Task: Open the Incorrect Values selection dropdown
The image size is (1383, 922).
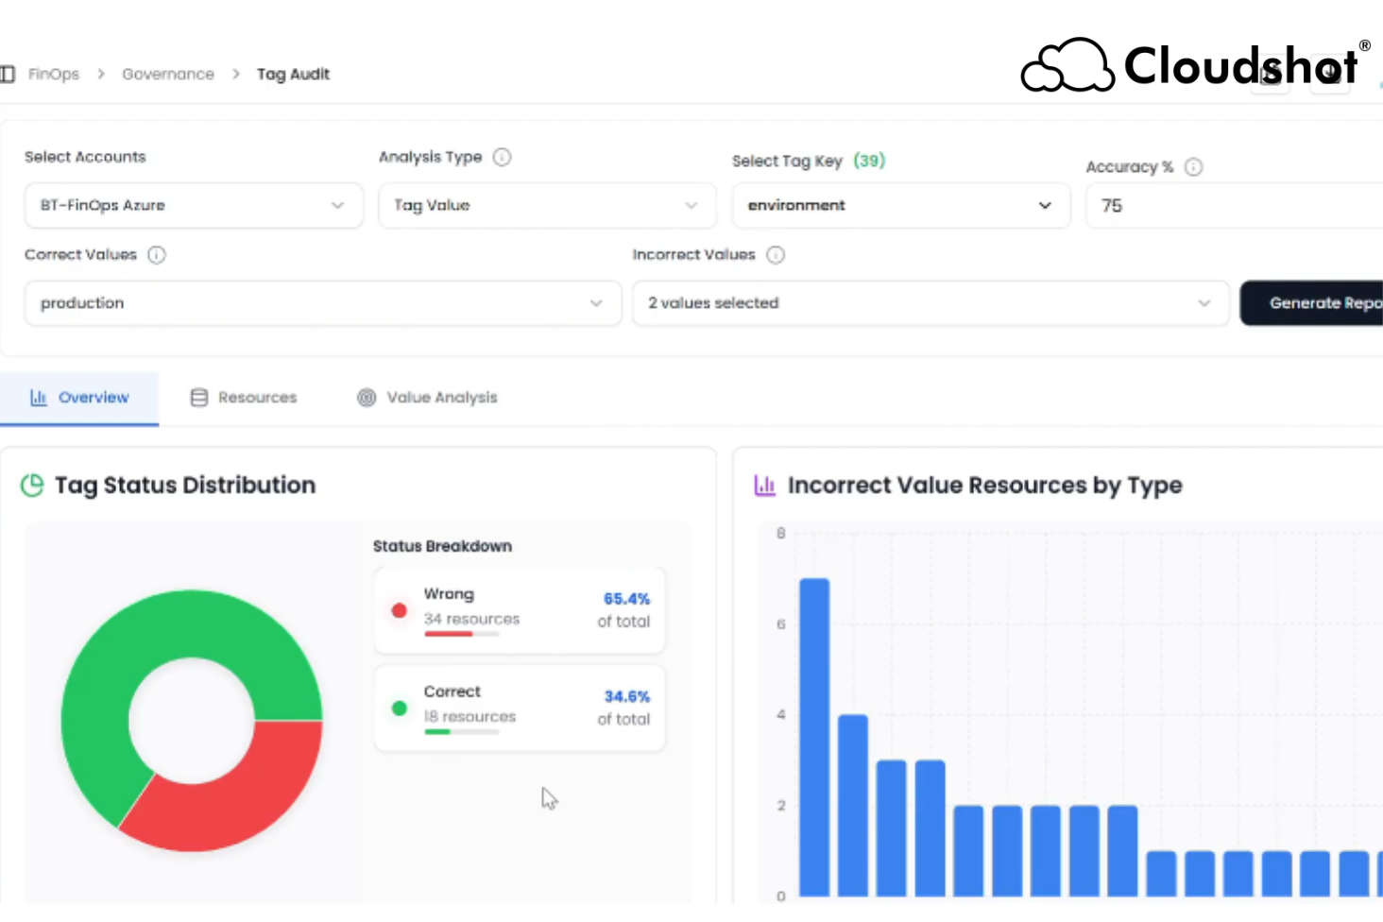Action: point(930,303)
